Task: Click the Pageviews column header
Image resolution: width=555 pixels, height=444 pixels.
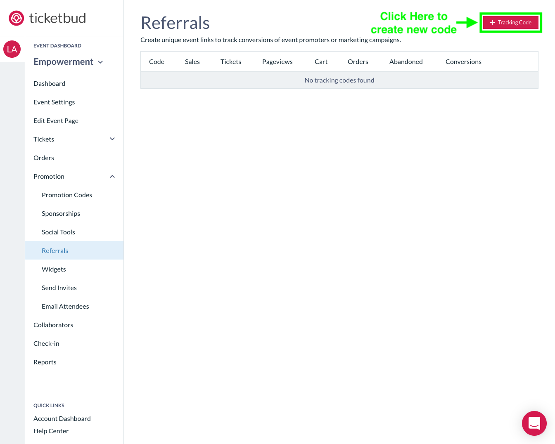Action: [x=277, y=61]
